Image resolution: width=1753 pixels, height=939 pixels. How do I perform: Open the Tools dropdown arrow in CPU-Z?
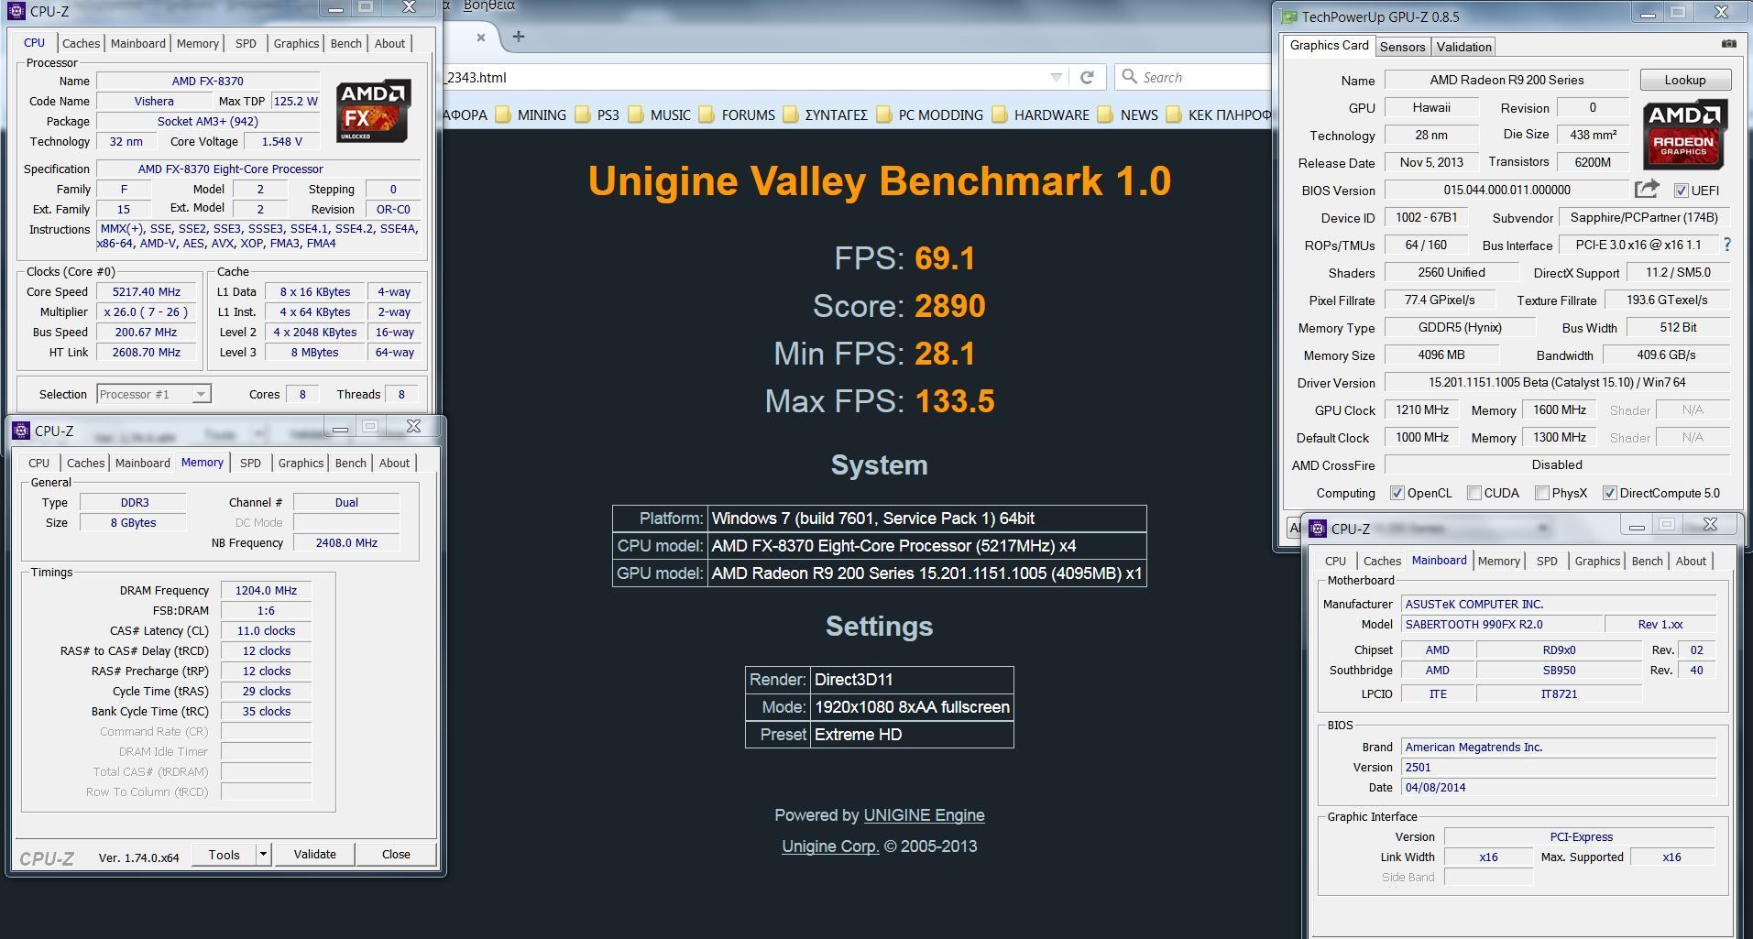(x=263, y=854)
